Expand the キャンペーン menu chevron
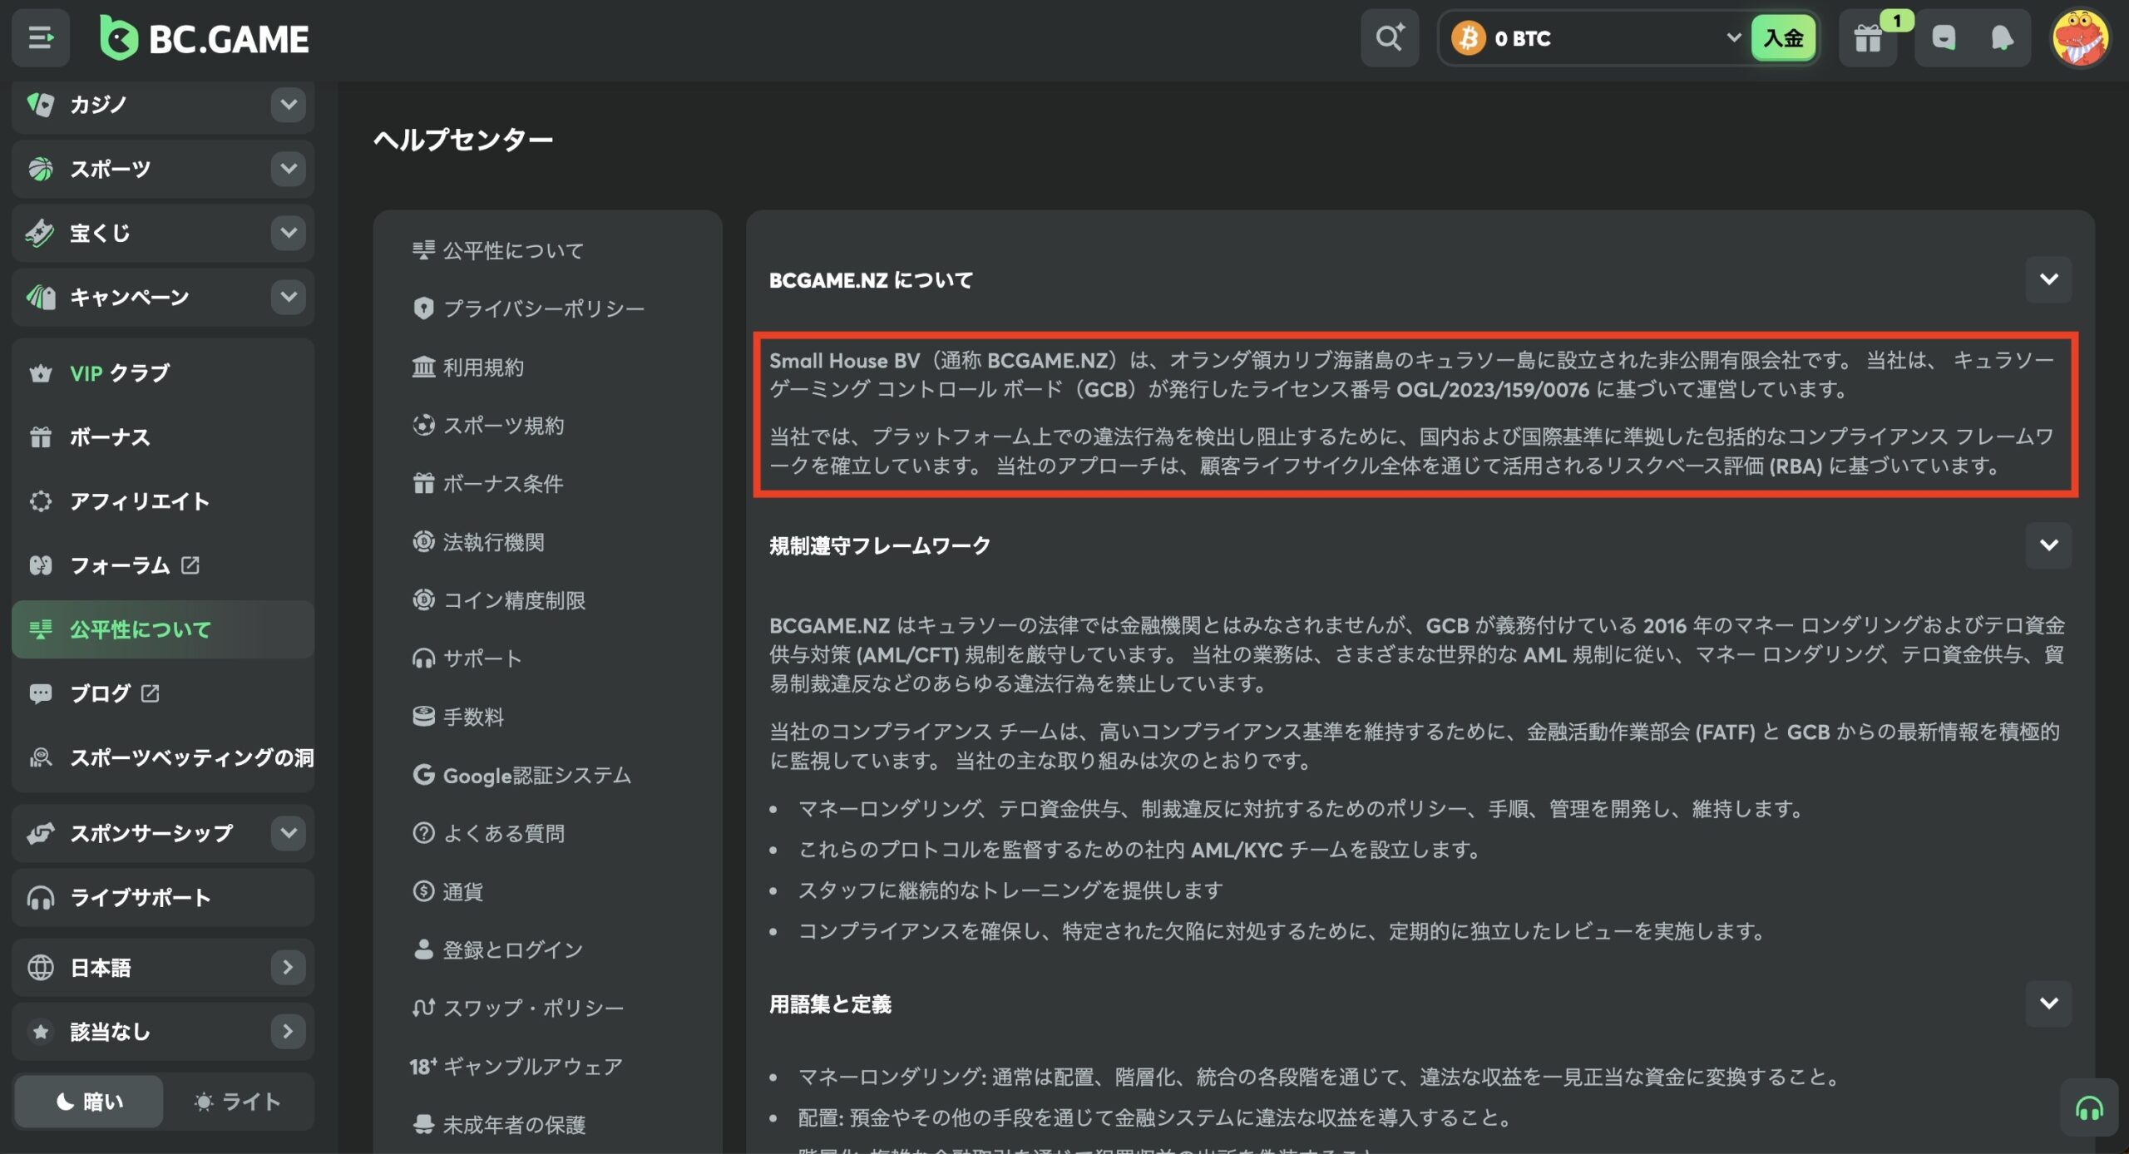The height and width of the screenshot is (1154, 2129). click(x=288, y=297)
